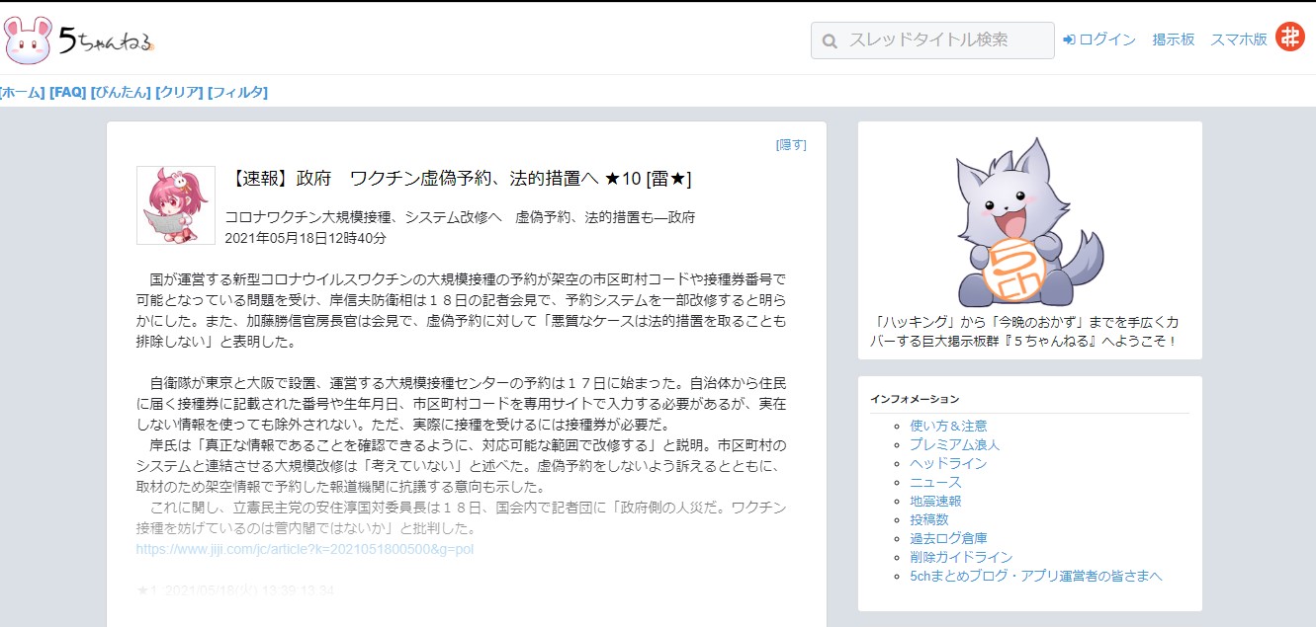
Task: Click the magnifier icon in search box
Action: pos(830,40)
